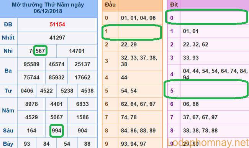Click the empty circled Đít row 5
The width and height of the screenshot is (249, 148).
(206, 89)
